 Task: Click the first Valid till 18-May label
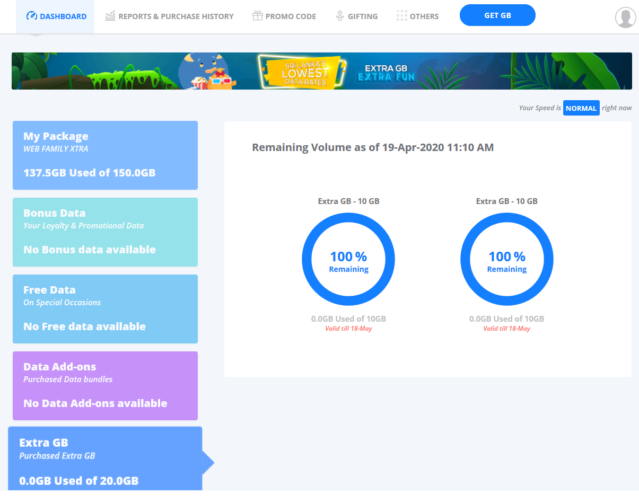pos(348,329)
